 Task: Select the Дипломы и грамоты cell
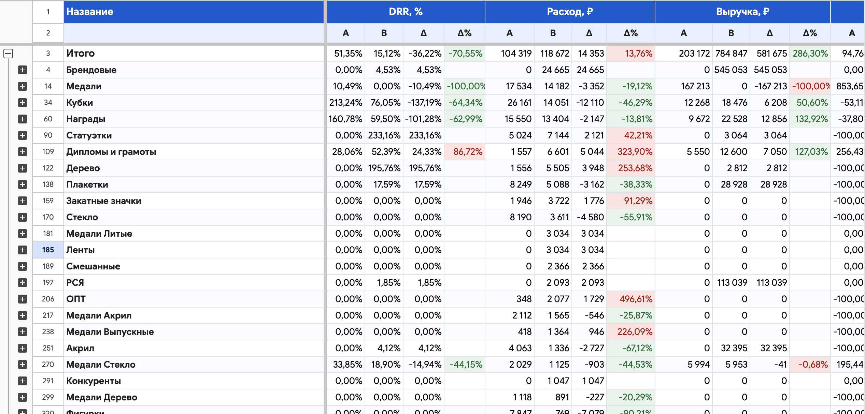(x=194, y=152)
